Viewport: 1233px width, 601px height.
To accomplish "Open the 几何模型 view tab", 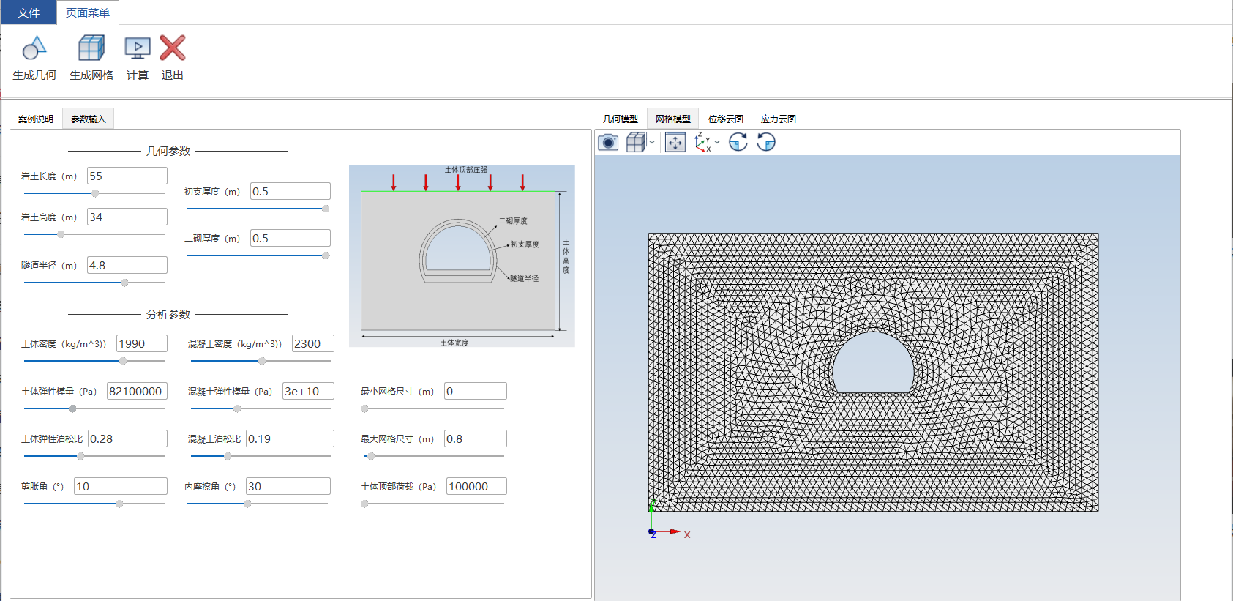I will coord(621,119).
